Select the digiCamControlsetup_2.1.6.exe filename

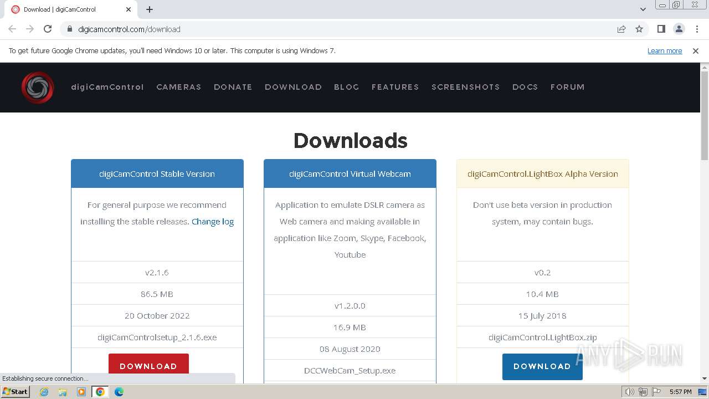pos(157,337)
